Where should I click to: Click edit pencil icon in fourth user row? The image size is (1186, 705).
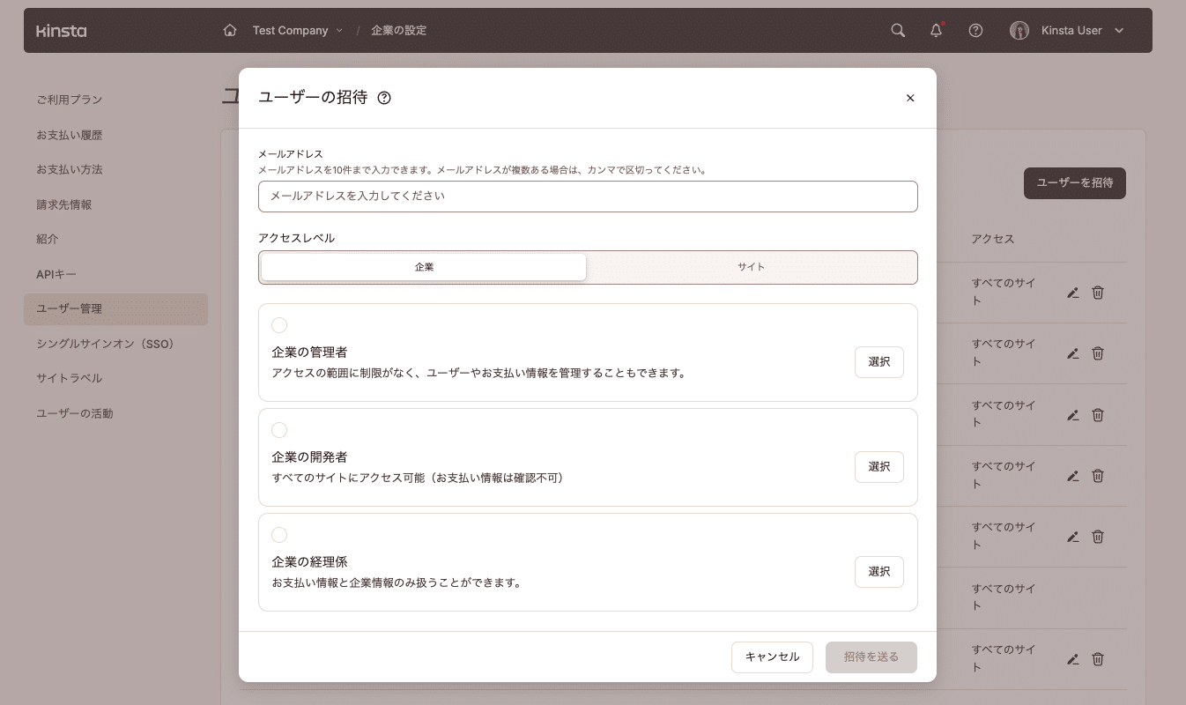[1072, 476]
